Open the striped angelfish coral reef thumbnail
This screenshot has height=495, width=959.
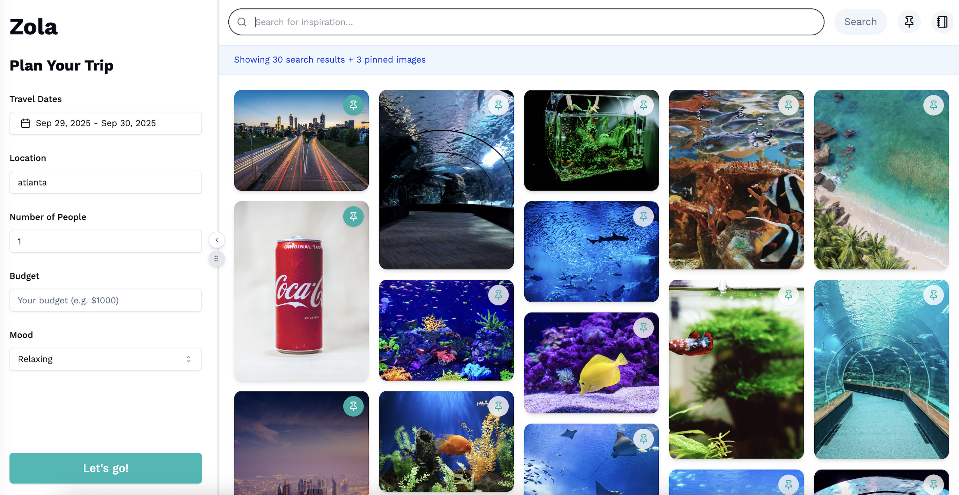(x=736, y=186)
